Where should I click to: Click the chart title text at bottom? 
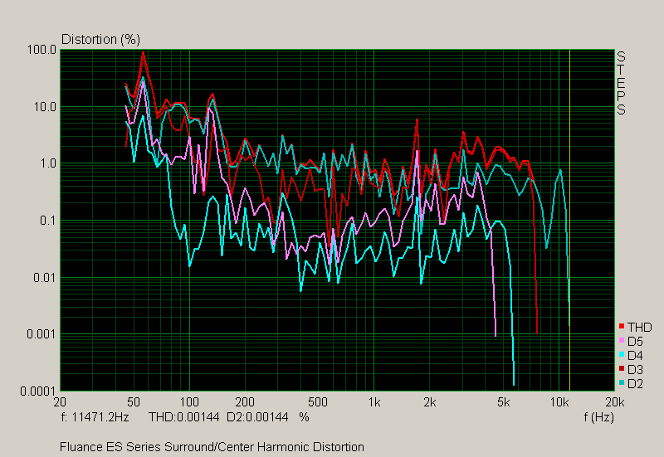click(212, 447)
